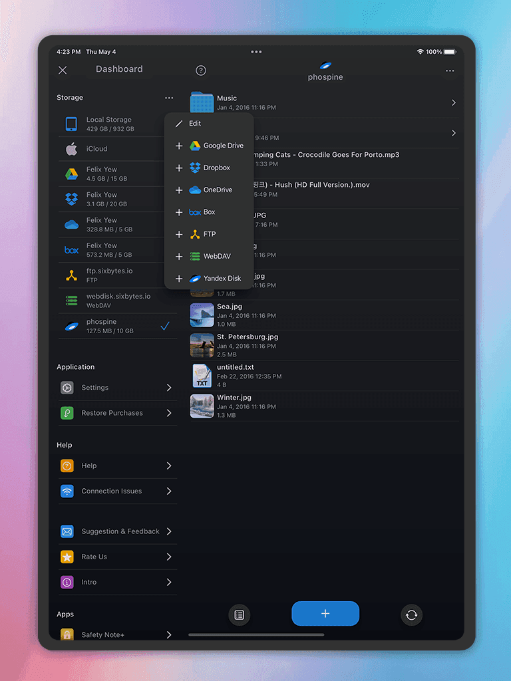Screen dimensions: 511x681
Task: Click the Connection Issues wifi icon
Action: pyautogui.click(x=67, y=491)
